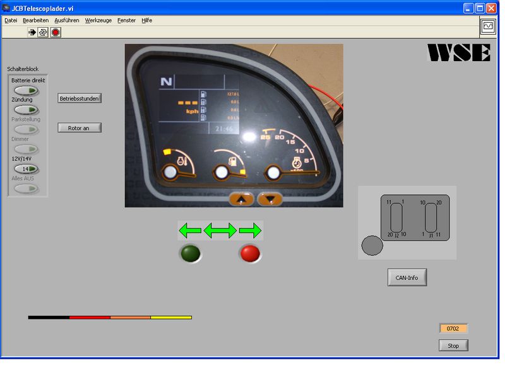Viewport: 505px width, 370px height.
Task: Click the Schalterblock label
Action: click(x=23, y=69)
